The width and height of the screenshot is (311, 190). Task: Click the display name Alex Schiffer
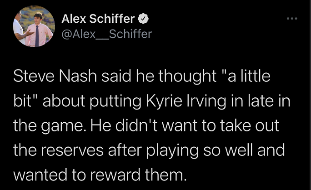98,19
